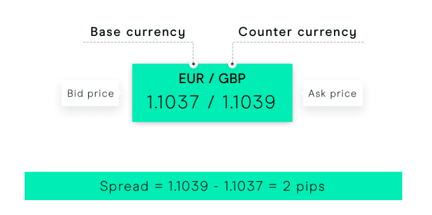Click the Counter currency connector dot
Image resolution: width=432 pixels, height=215 pixels.
[232, 65]
